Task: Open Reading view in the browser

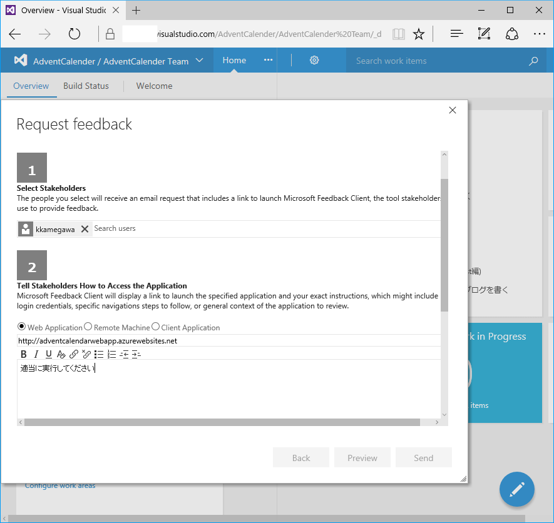Action: tap(399, 34)
